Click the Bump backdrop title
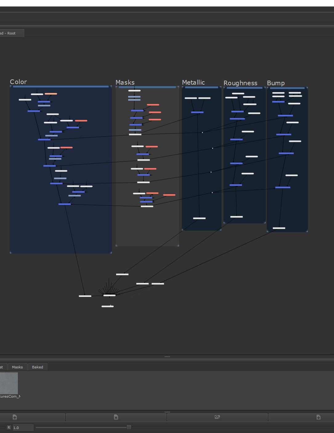 point(276,83)
